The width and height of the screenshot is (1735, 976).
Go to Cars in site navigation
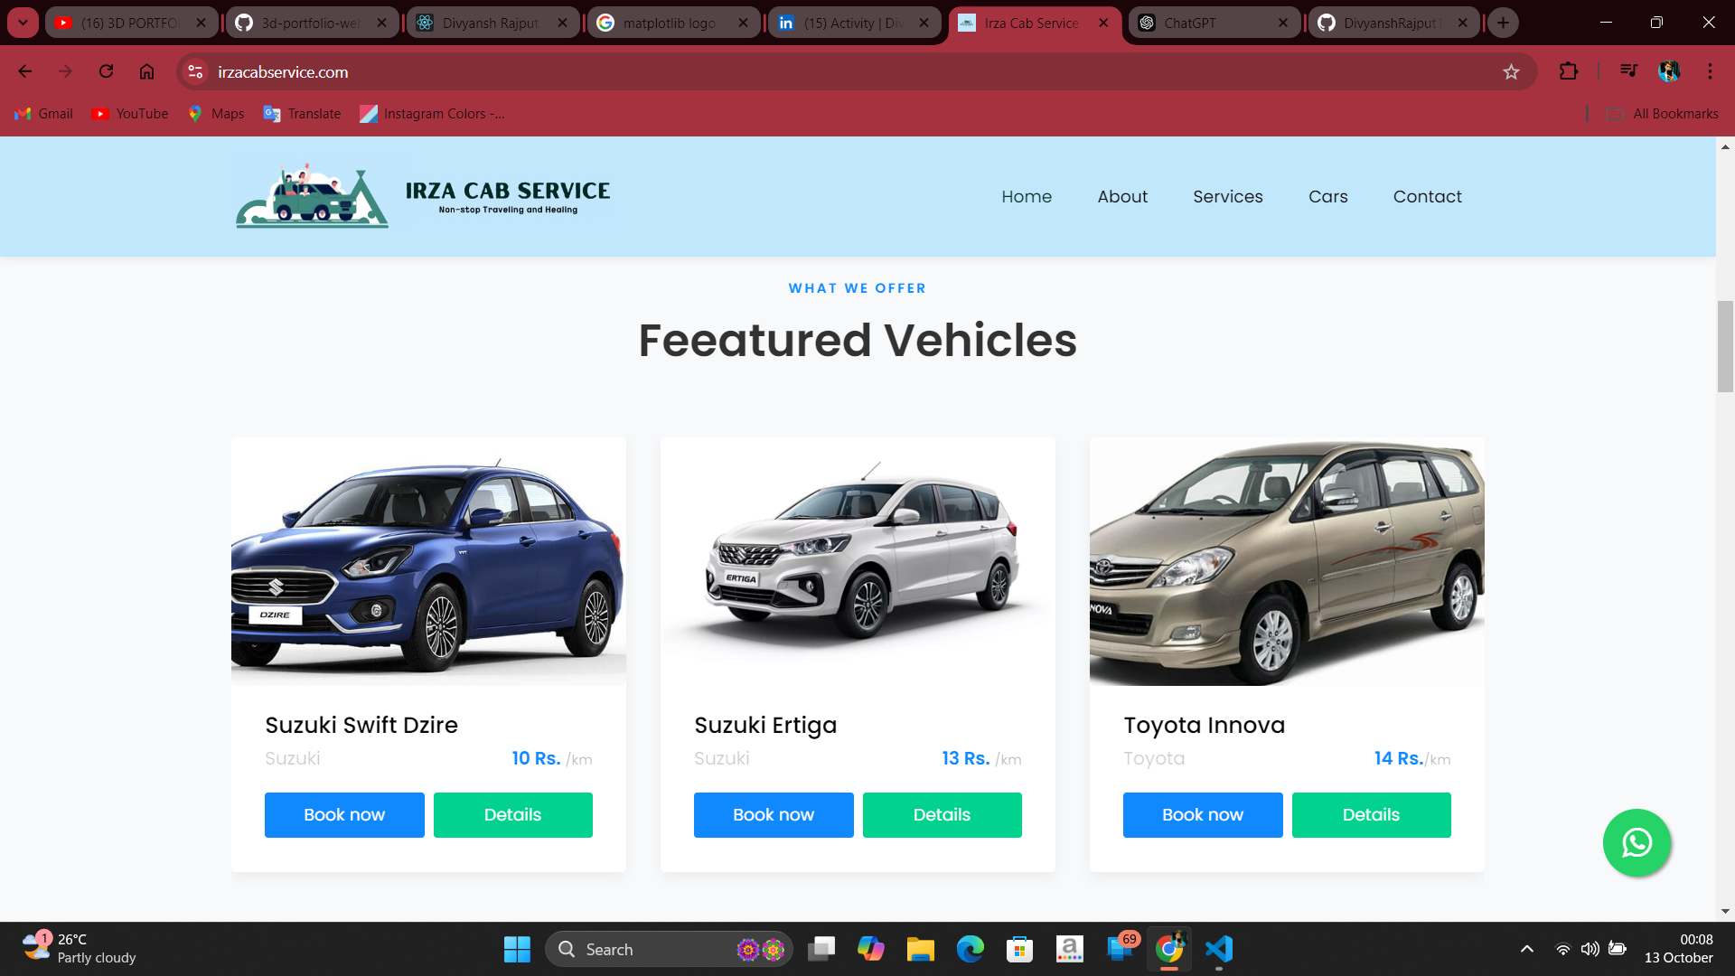pyautogui.click(x=1327, y=196)
